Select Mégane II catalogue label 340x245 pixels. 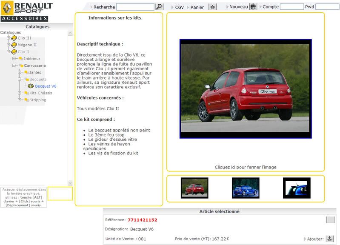(x=27, y=45)
